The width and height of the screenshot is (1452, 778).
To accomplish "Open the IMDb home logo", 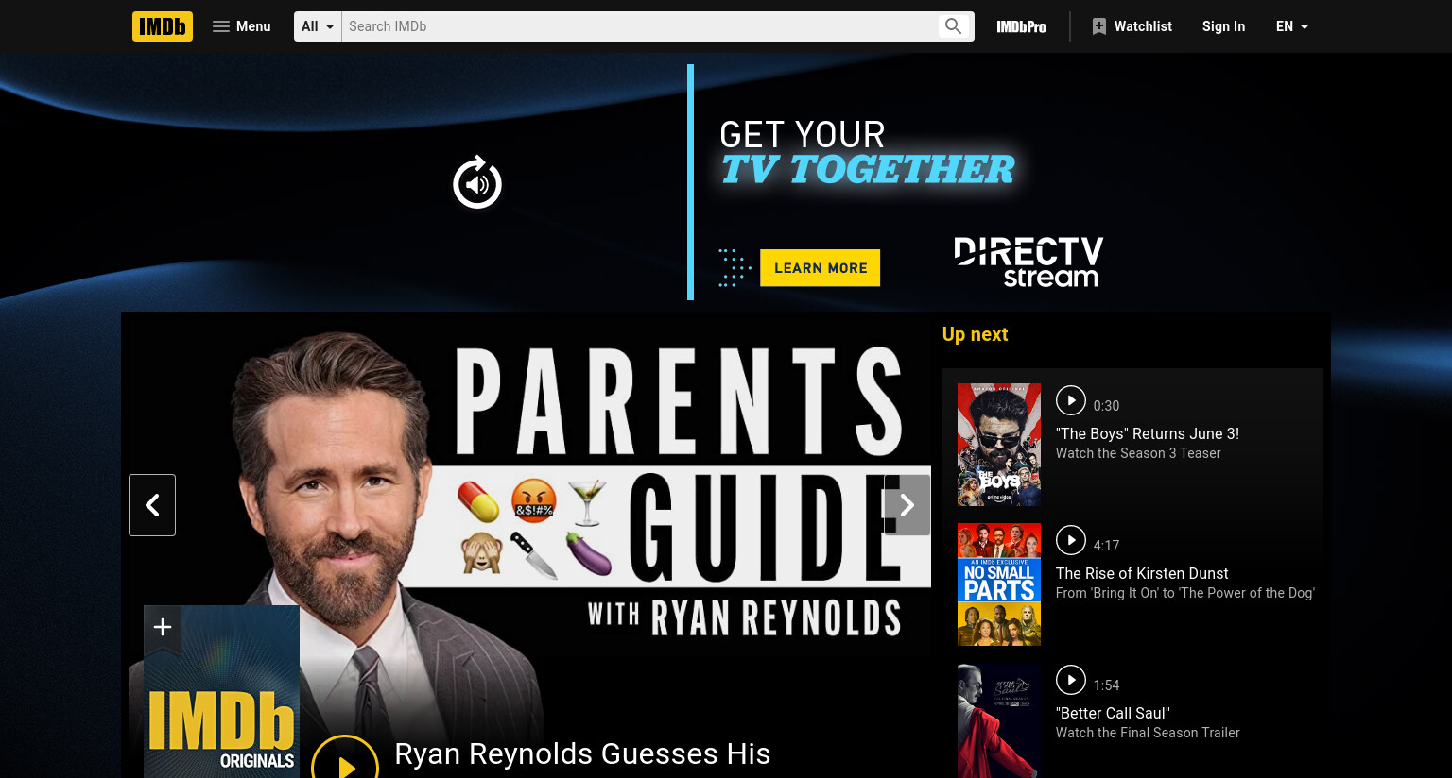I will pyautogui.click(x=163, y=26).
